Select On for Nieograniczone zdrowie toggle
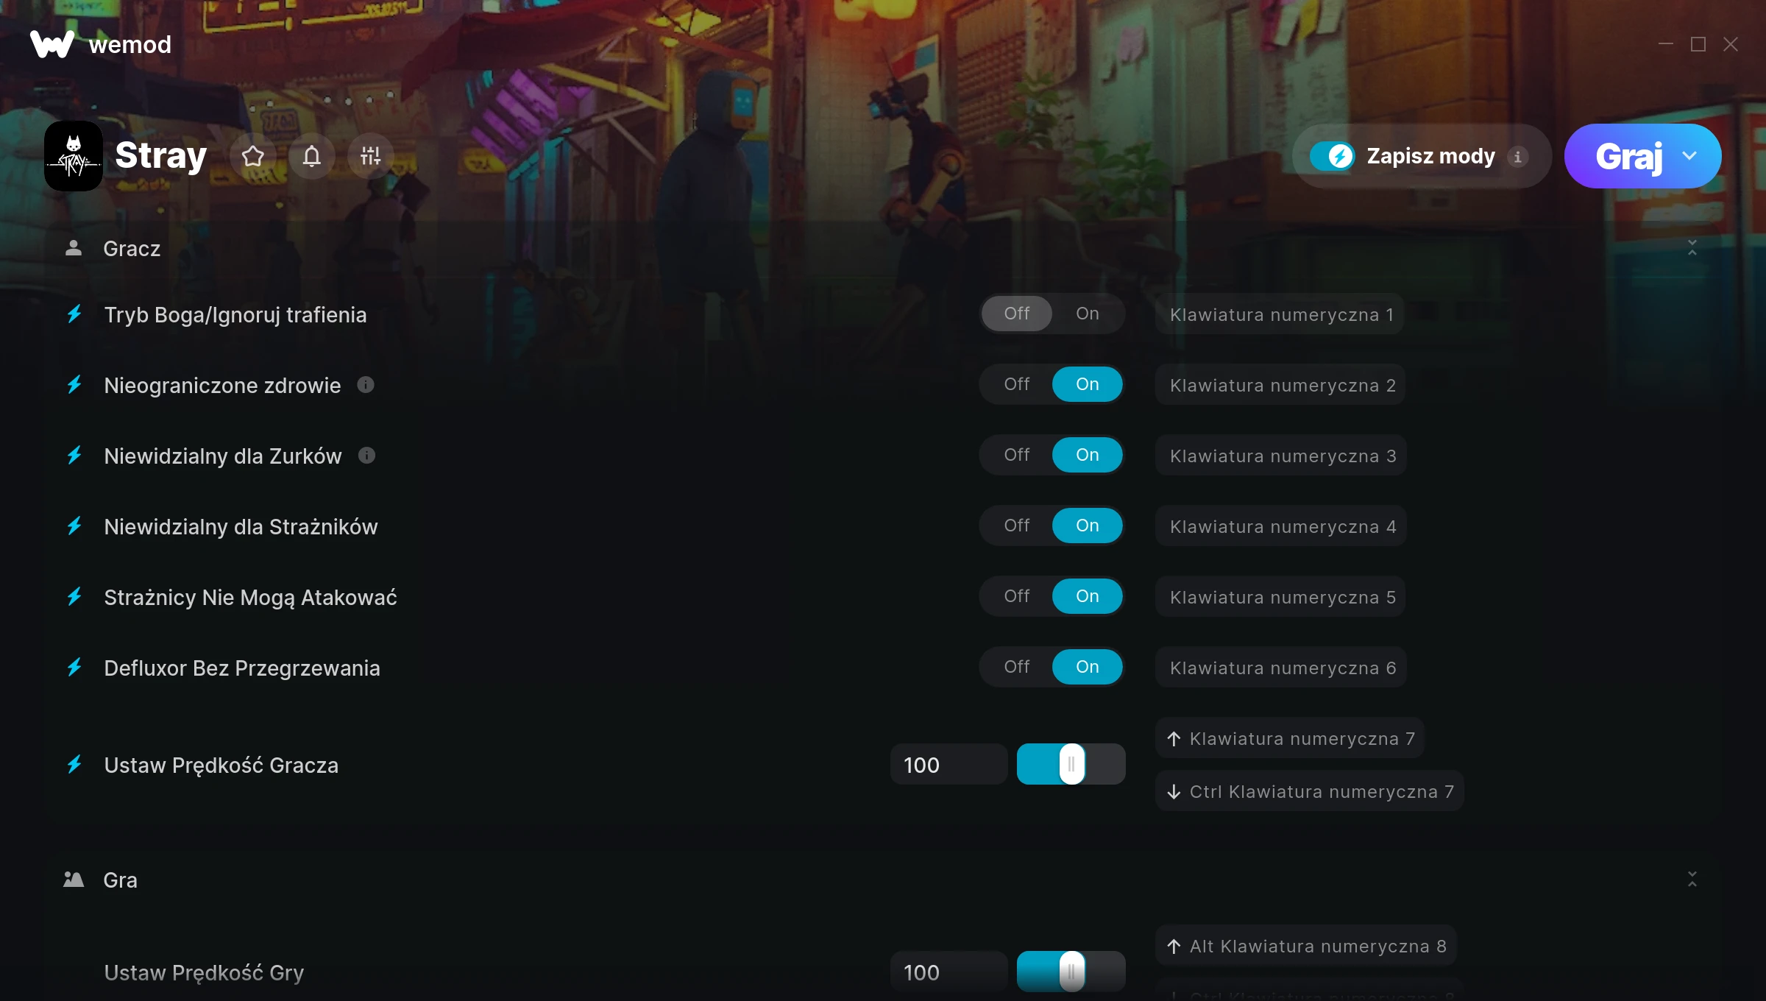This screenshot has height=1001, width=1766. click(1088, 384)
